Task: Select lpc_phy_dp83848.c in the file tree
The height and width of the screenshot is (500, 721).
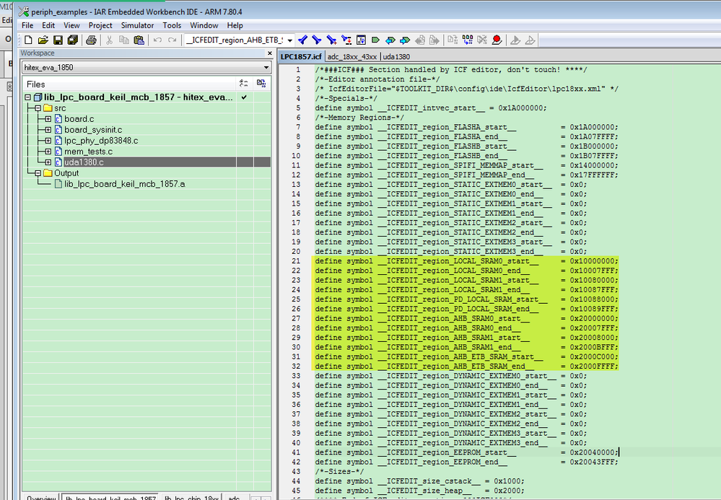Action: [101, 141]
